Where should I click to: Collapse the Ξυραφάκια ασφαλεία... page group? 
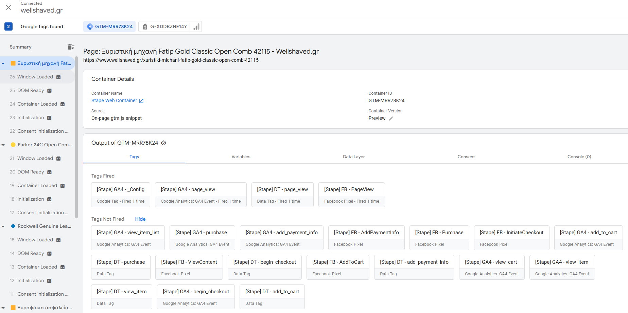(x=3, y=308)
